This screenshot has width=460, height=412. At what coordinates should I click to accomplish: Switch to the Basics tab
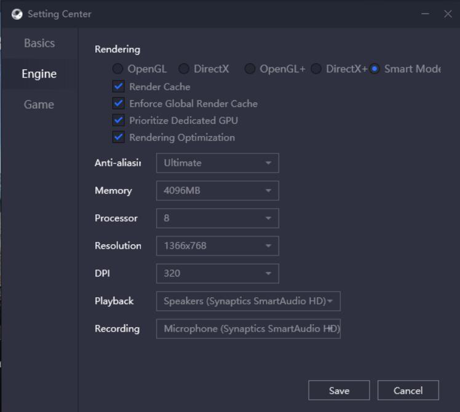39,44
